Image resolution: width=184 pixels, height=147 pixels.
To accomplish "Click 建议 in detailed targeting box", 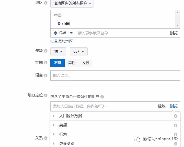I will (162, 106).
